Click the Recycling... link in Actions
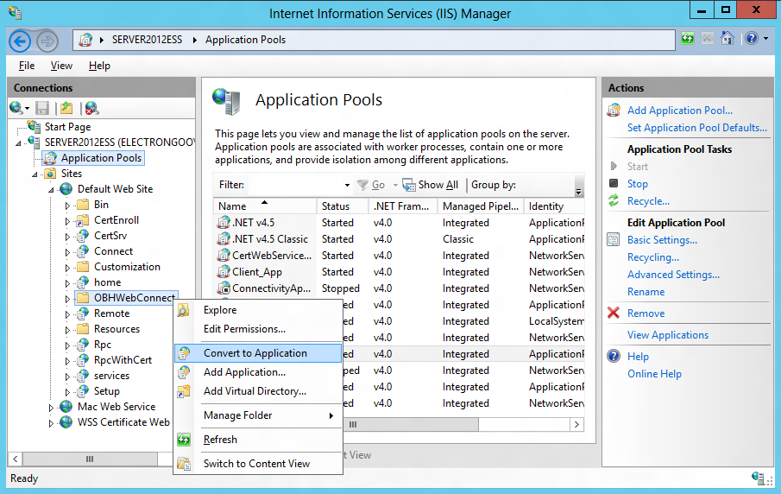 653,257
